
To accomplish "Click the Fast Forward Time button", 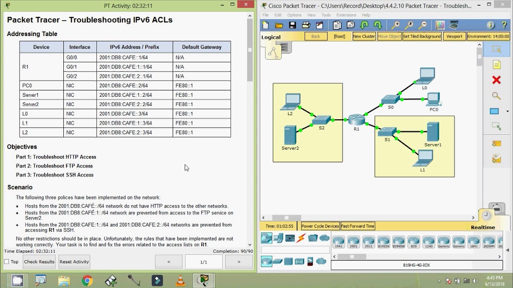I will (358, 226).
